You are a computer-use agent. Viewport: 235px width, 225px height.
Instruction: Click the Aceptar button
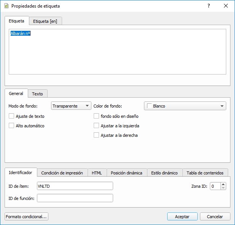click(182, 217)
